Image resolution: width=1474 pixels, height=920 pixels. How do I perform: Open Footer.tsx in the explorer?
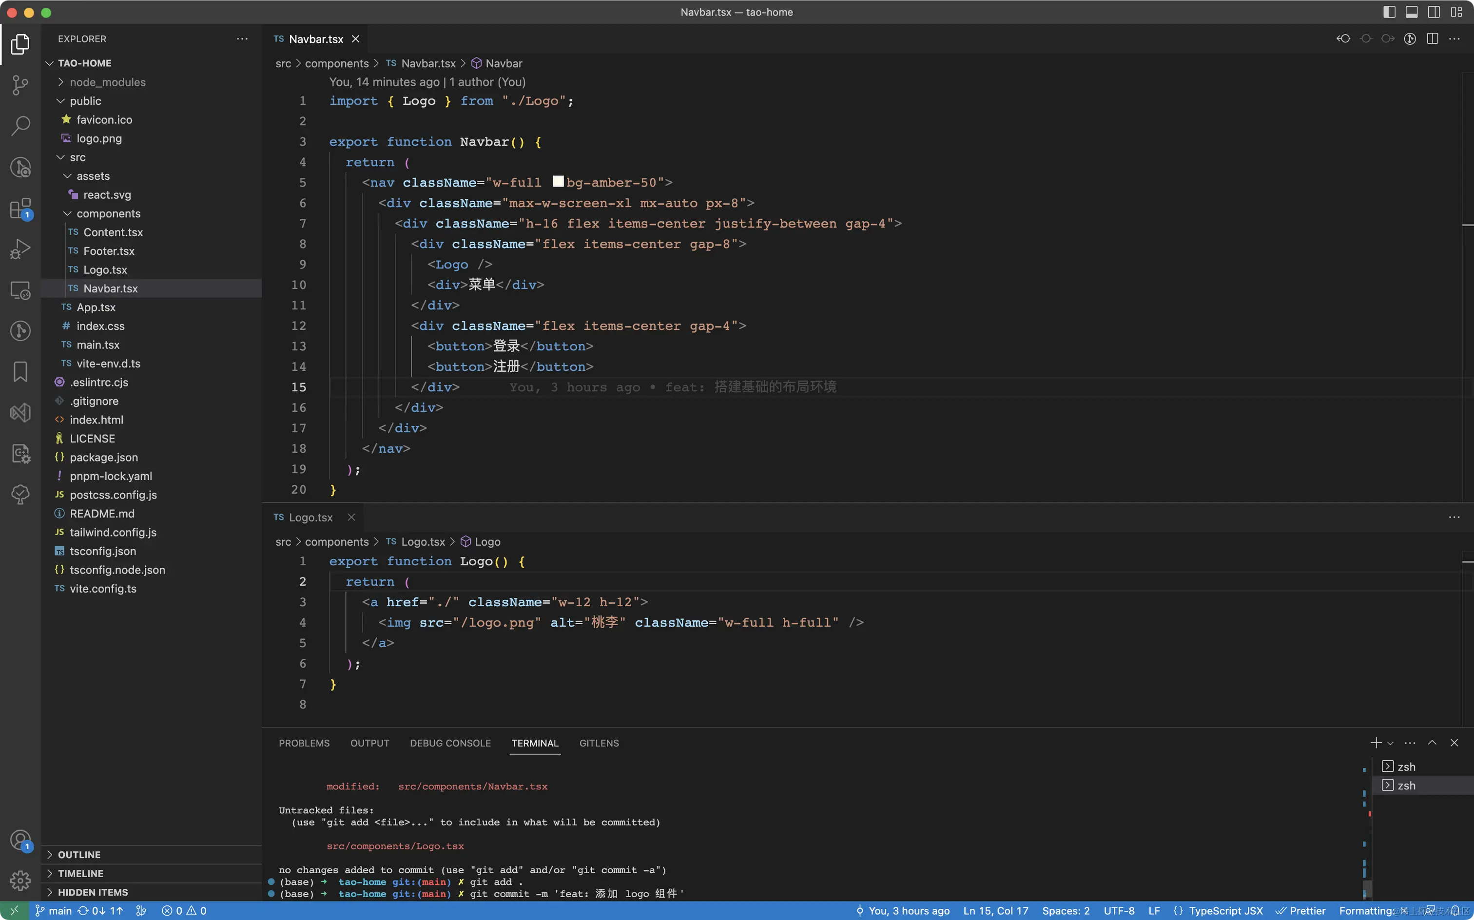pos(108,251)
